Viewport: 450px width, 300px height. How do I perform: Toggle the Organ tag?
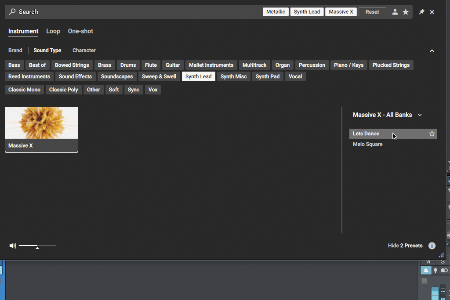(x=283, y=65)
